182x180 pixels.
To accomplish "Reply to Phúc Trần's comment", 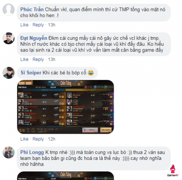I will [38, 25].
